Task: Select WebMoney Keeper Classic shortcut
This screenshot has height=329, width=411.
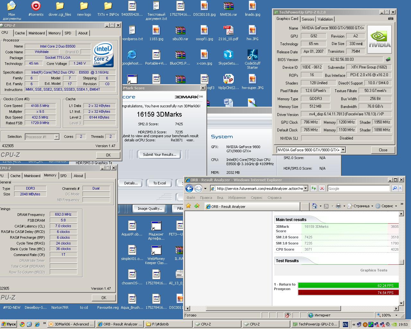Action: pyautogui.click(x=156, y=255)
